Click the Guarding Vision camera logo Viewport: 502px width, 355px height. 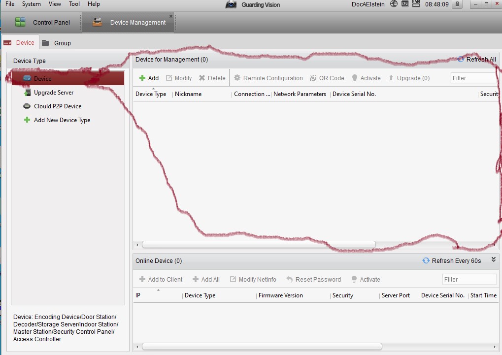(x=231, y=4)
